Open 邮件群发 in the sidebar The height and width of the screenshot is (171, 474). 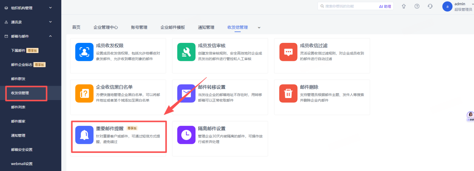pyautogui.click(x=18, y=79)
